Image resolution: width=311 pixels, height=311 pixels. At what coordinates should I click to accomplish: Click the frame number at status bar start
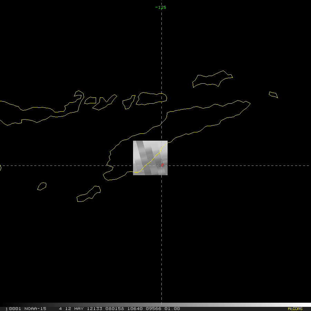click(x=12, y=309)
